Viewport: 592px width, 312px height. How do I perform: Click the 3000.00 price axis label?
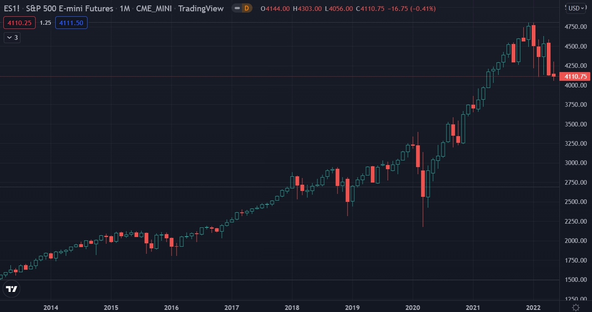575,163
